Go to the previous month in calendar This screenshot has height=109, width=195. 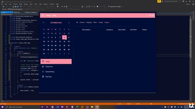pyautogui.click(x=43, y=23)
